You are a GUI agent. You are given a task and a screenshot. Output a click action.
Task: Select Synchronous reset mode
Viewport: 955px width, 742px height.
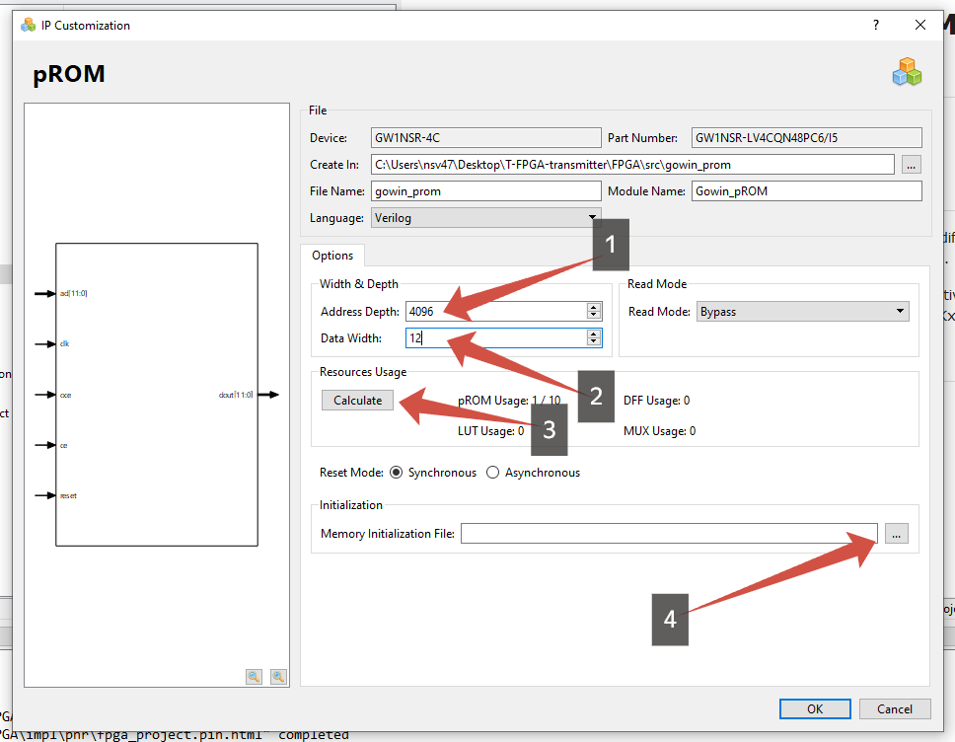(396, 473)
